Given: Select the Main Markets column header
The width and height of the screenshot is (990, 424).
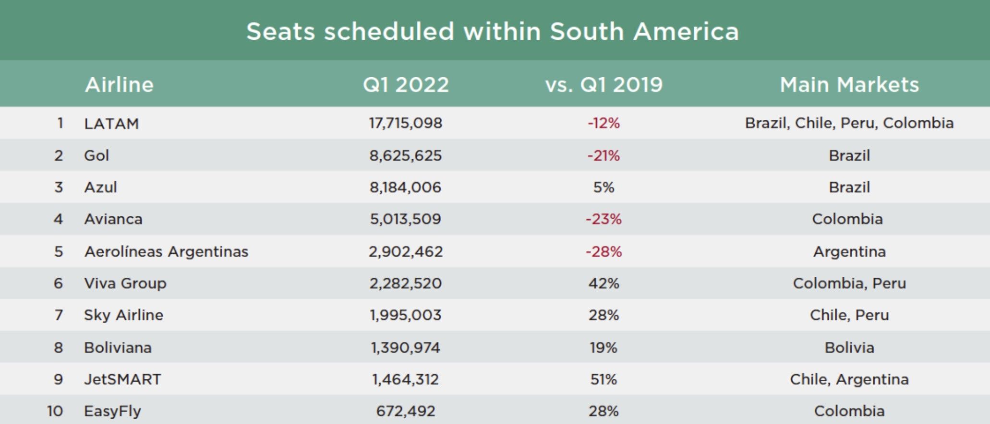Looking at the screenshot, I should tap(849, 85).
